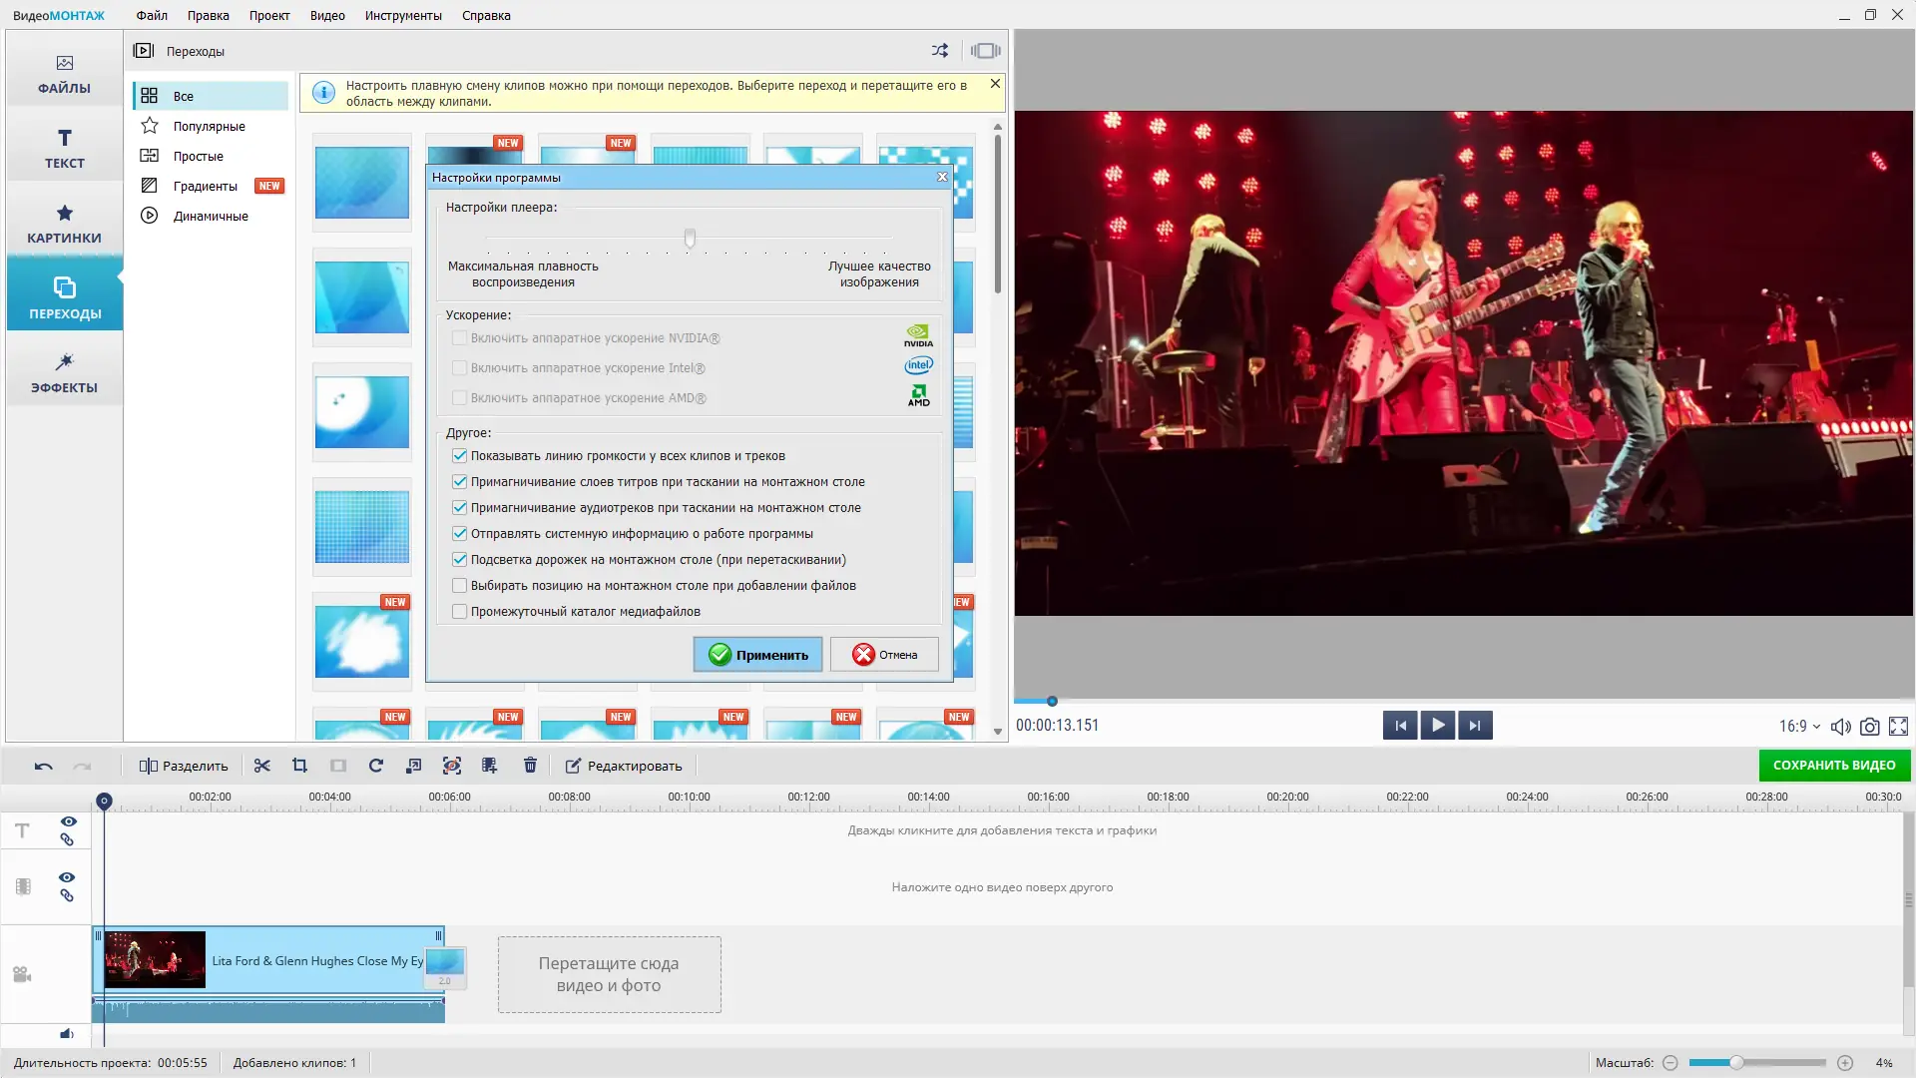Image resolution: width=1916 pixels, height=1078 pixels.
Task: Mute volume with the speaker icon
Action: pyautogui.click(x=1840, y=727)
